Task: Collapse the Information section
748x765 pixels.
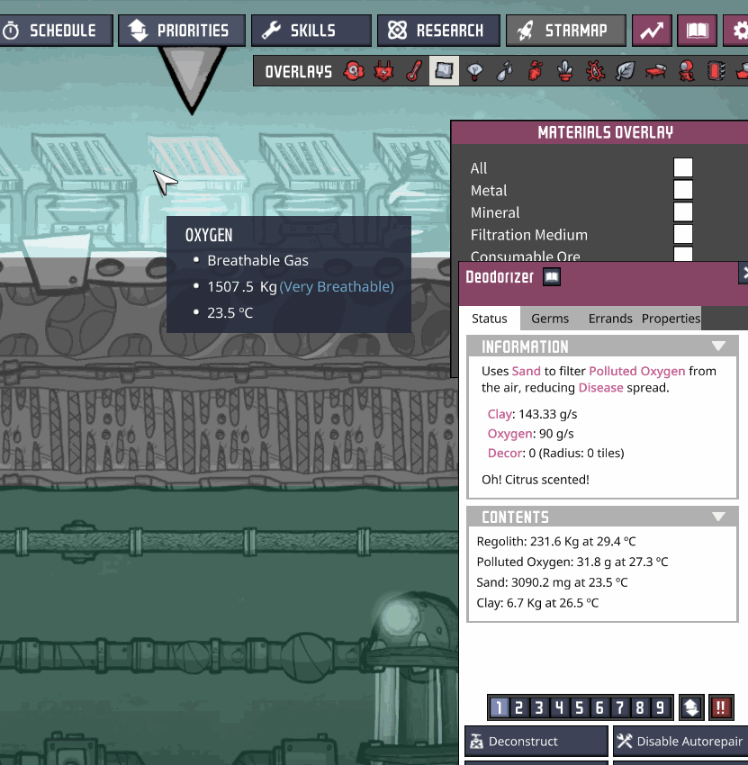Action: (718, 346)
